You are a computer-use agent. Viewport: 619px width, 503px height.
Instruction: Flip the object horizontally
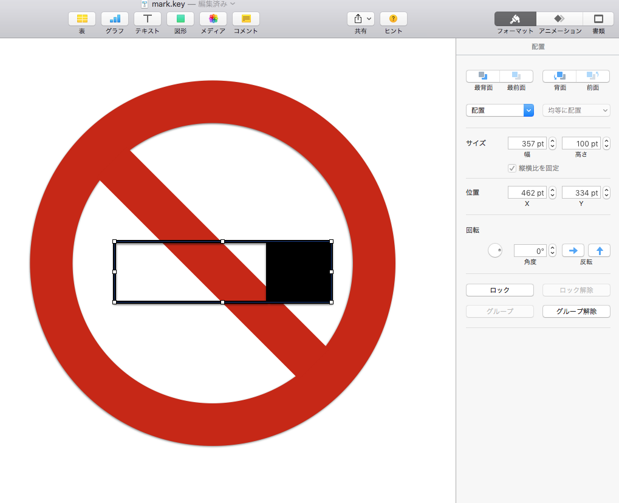(573, 251)
